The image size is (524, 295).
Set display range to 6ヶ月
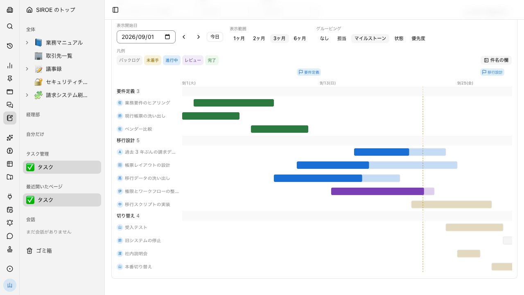(x=300, y=39)
